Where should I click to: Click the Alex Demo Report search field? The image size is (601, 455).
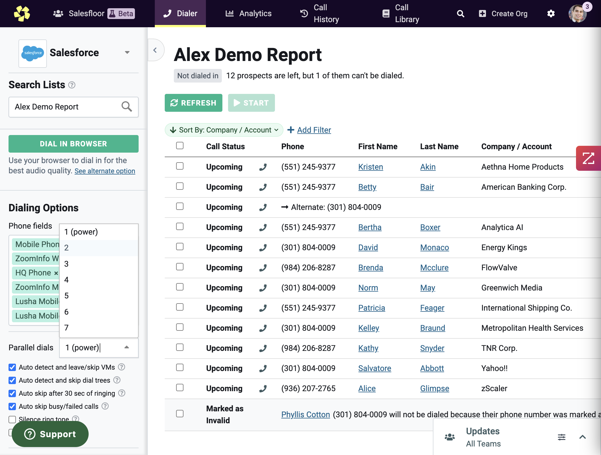(74, 107)
